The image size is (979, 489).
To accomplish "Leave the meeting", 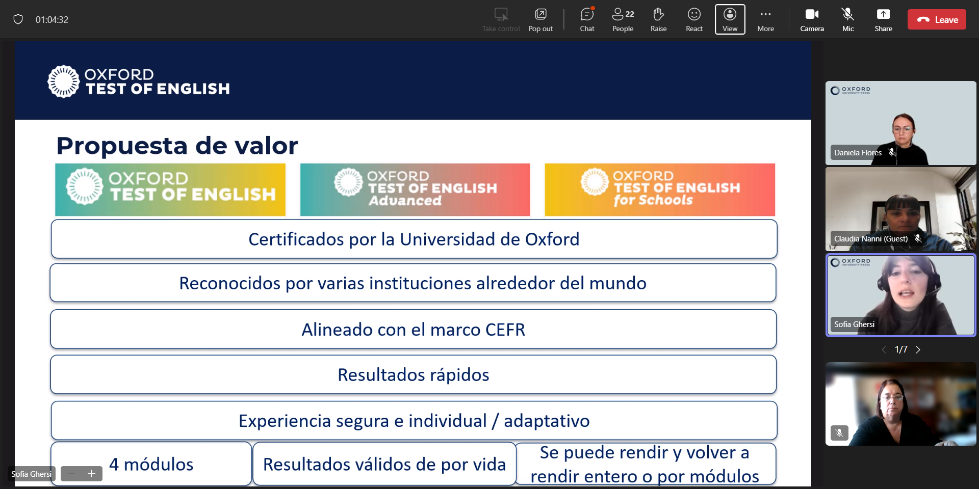I will pyautogui.click(x=937, y=20).
